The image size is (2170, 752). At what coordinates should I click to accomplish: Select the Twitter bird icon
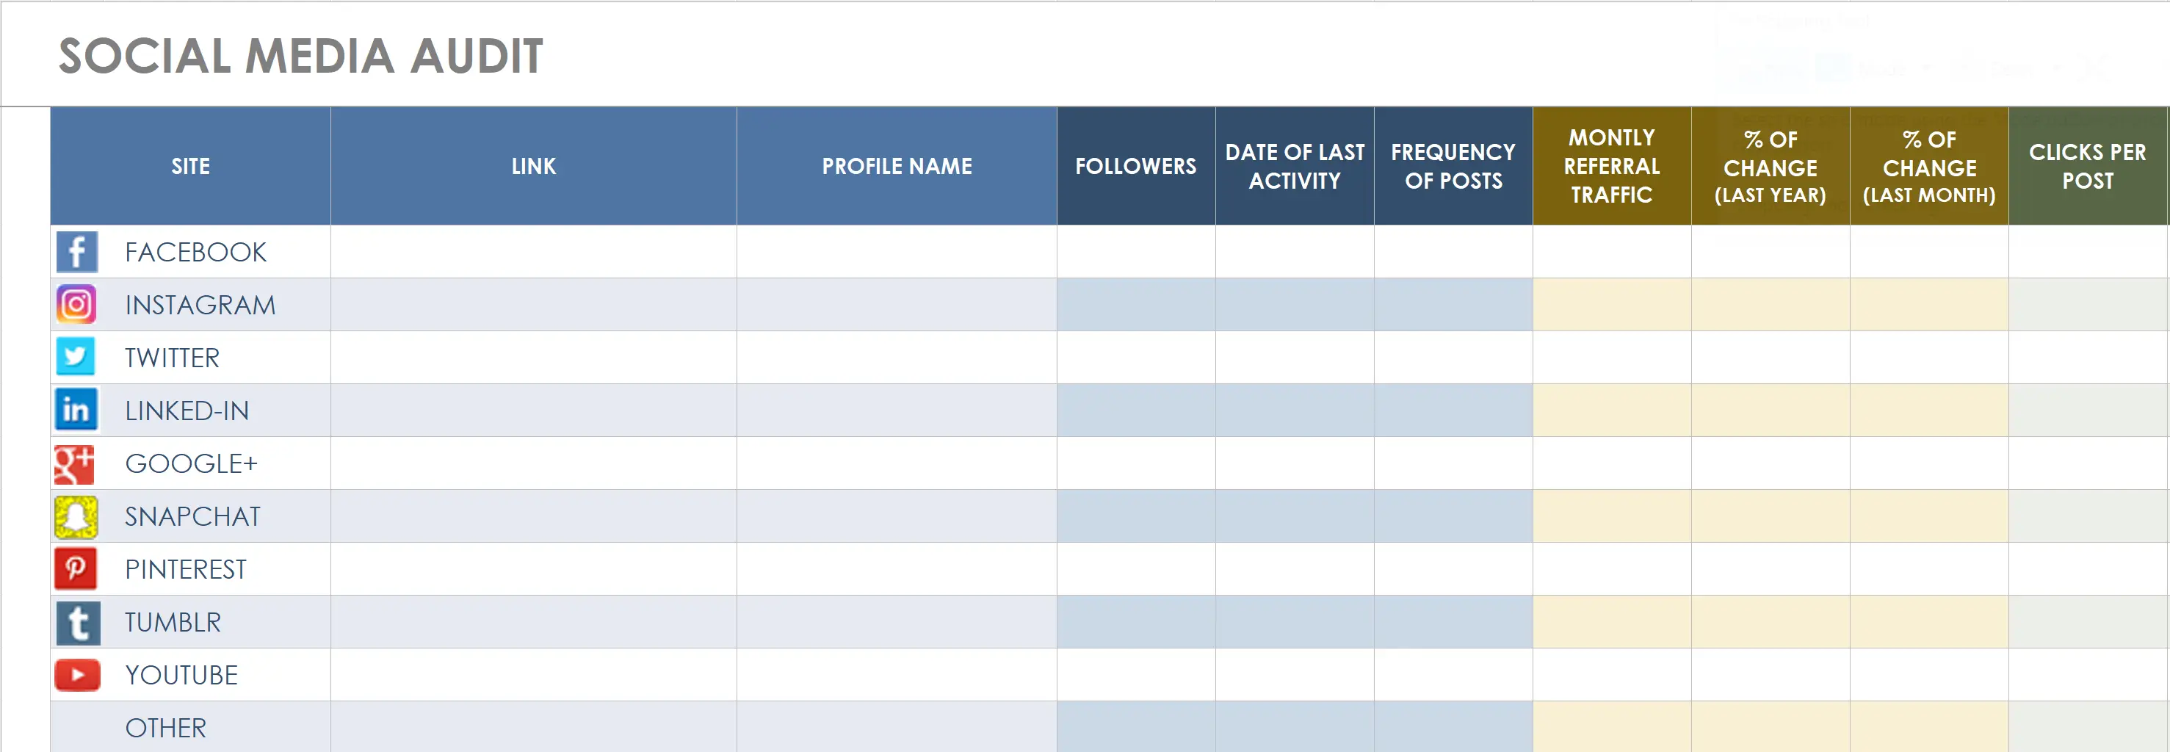pyautogui.click(x=76, y=357)
